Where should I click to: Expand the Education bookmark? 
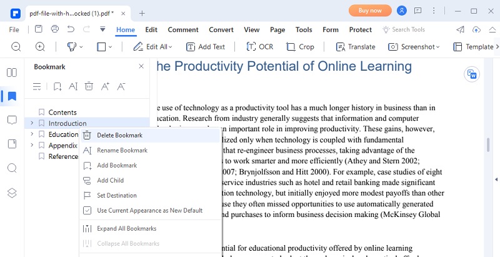(x=32, y=134)
